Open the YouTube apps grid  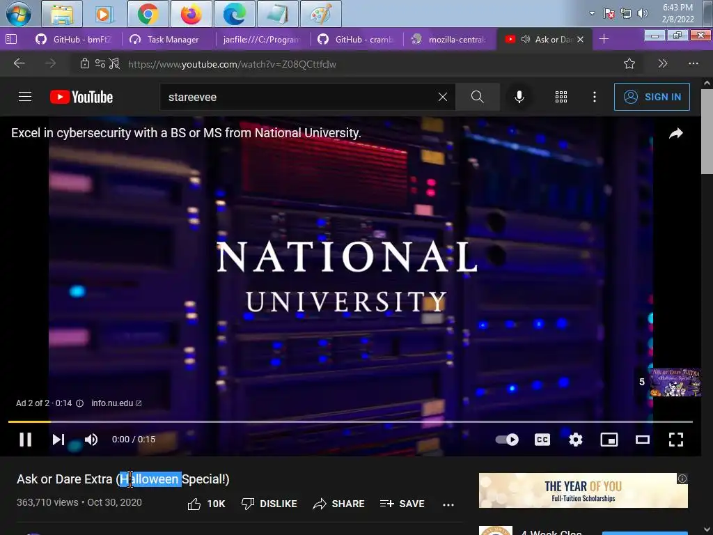(561, 97)
